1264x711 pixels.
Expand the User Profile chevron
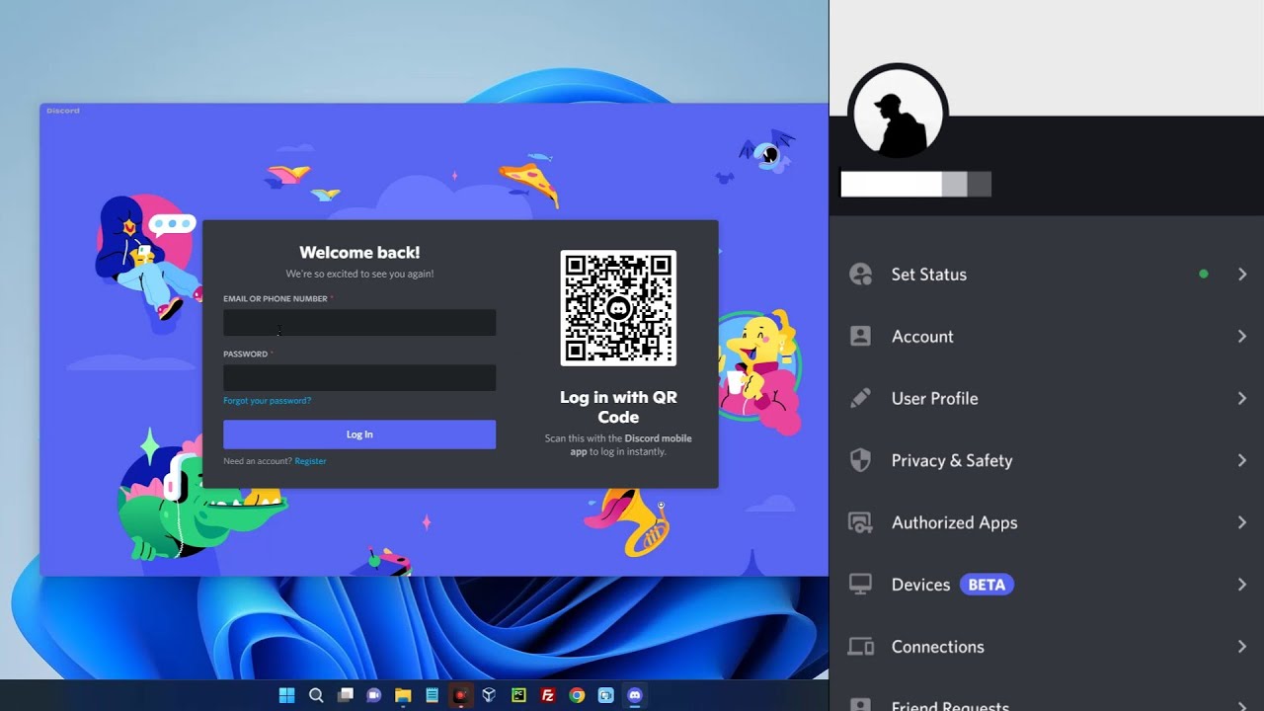pos(1242,398)
